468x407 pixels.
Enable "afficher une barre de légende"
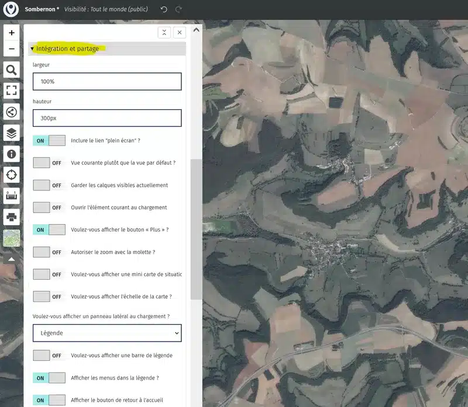49,356
